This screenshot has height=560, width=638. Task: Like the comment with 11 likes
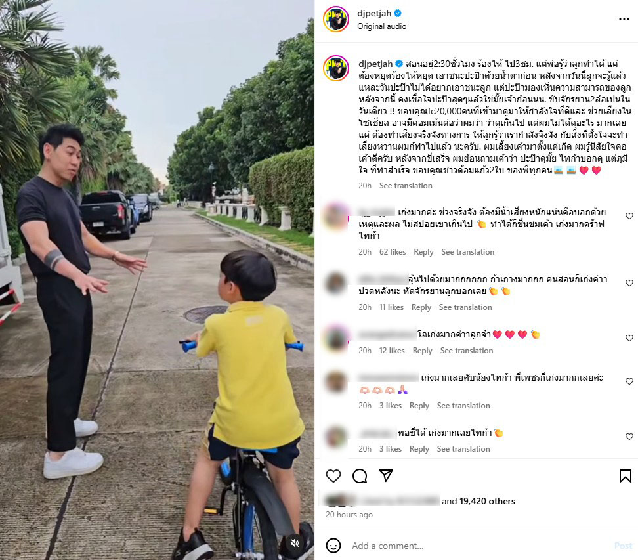pyautogui.click(x=629, y=283)
